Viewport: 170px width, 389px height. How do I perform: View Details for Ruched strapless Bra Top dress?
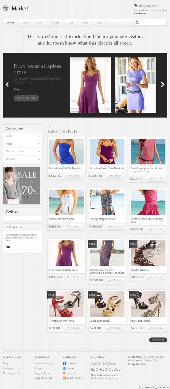click(73, 176)
